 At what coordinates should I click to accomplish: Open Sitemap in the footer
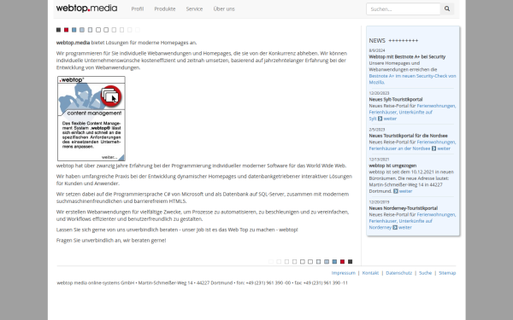(447, 273)
